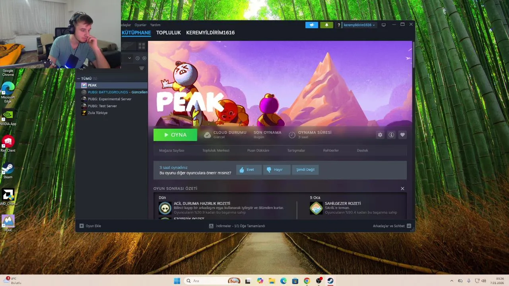Image resolution: width=509 pixels, height=286 pixels.
Task: Open PEAK game settings gear icon
Action: [x=380, y=135]
